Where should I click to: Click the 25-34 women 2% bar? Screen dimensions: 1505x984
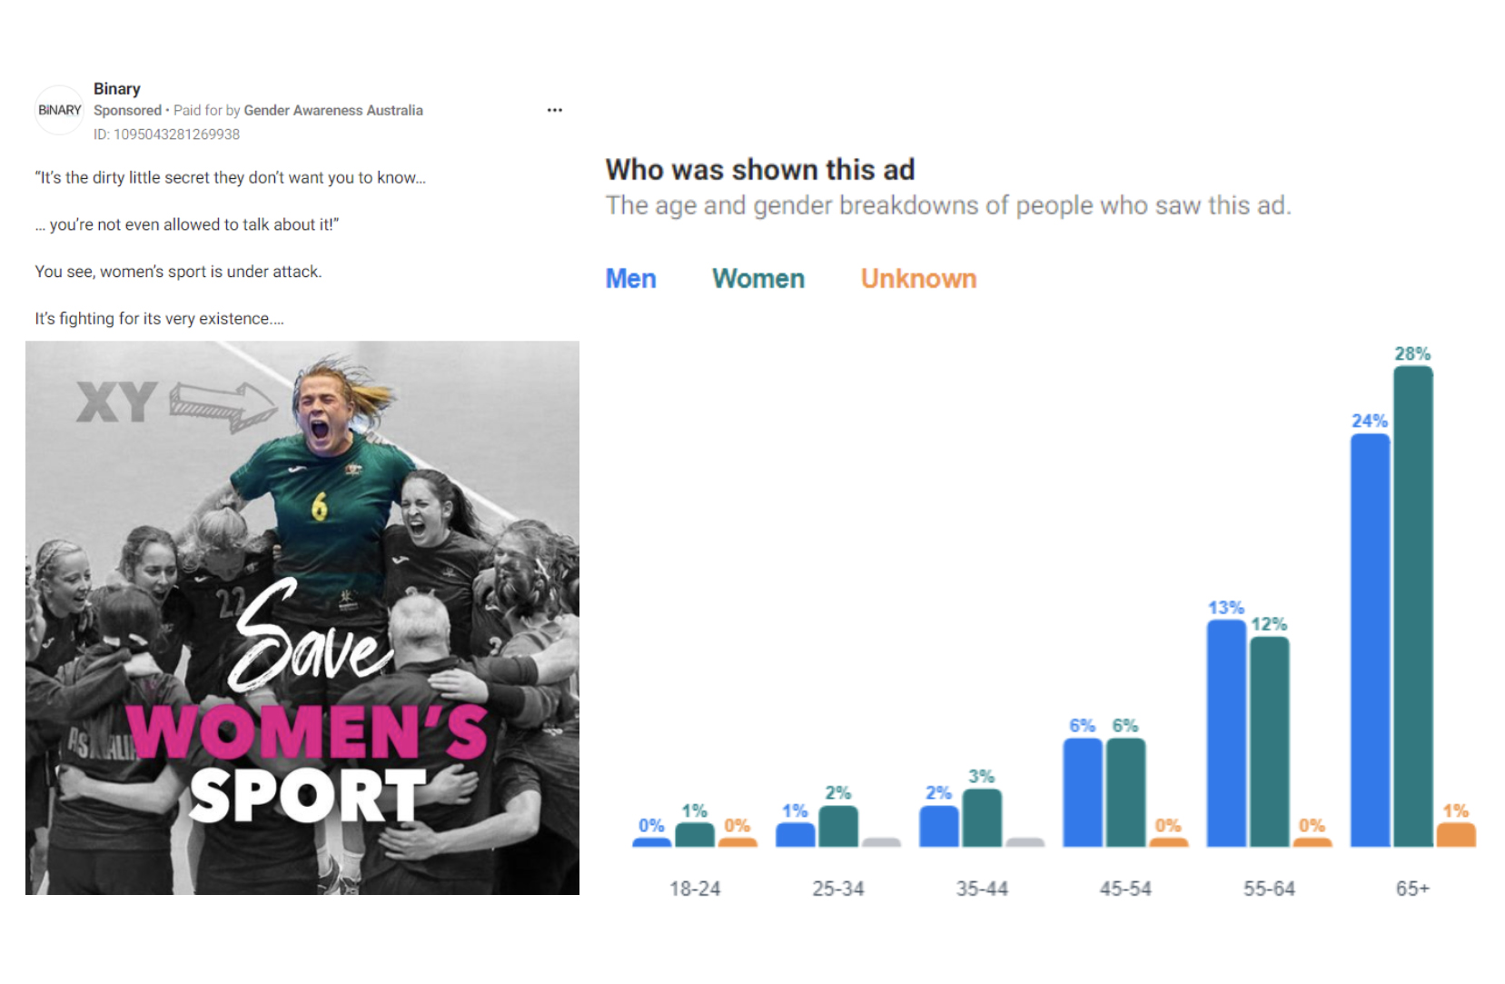(837, 826)
